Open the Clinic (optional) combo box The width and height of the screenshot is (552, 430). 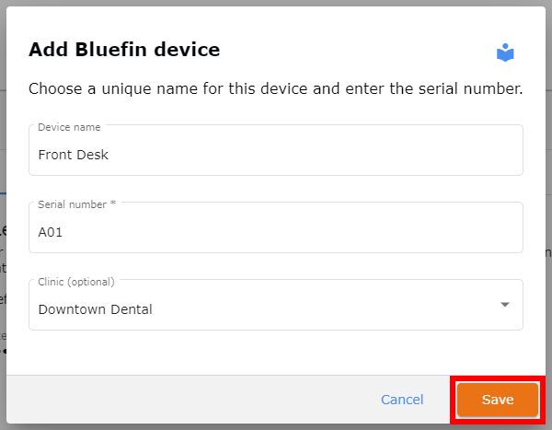pos(276,305)
